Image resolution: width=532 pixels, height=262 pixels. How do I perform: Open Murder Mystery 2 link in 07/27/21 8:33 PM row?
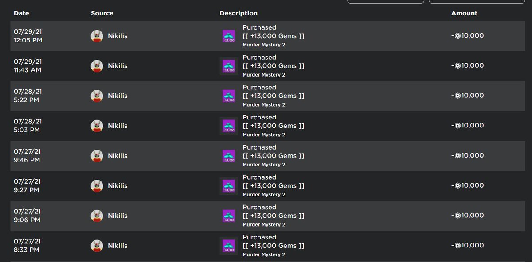264,255
